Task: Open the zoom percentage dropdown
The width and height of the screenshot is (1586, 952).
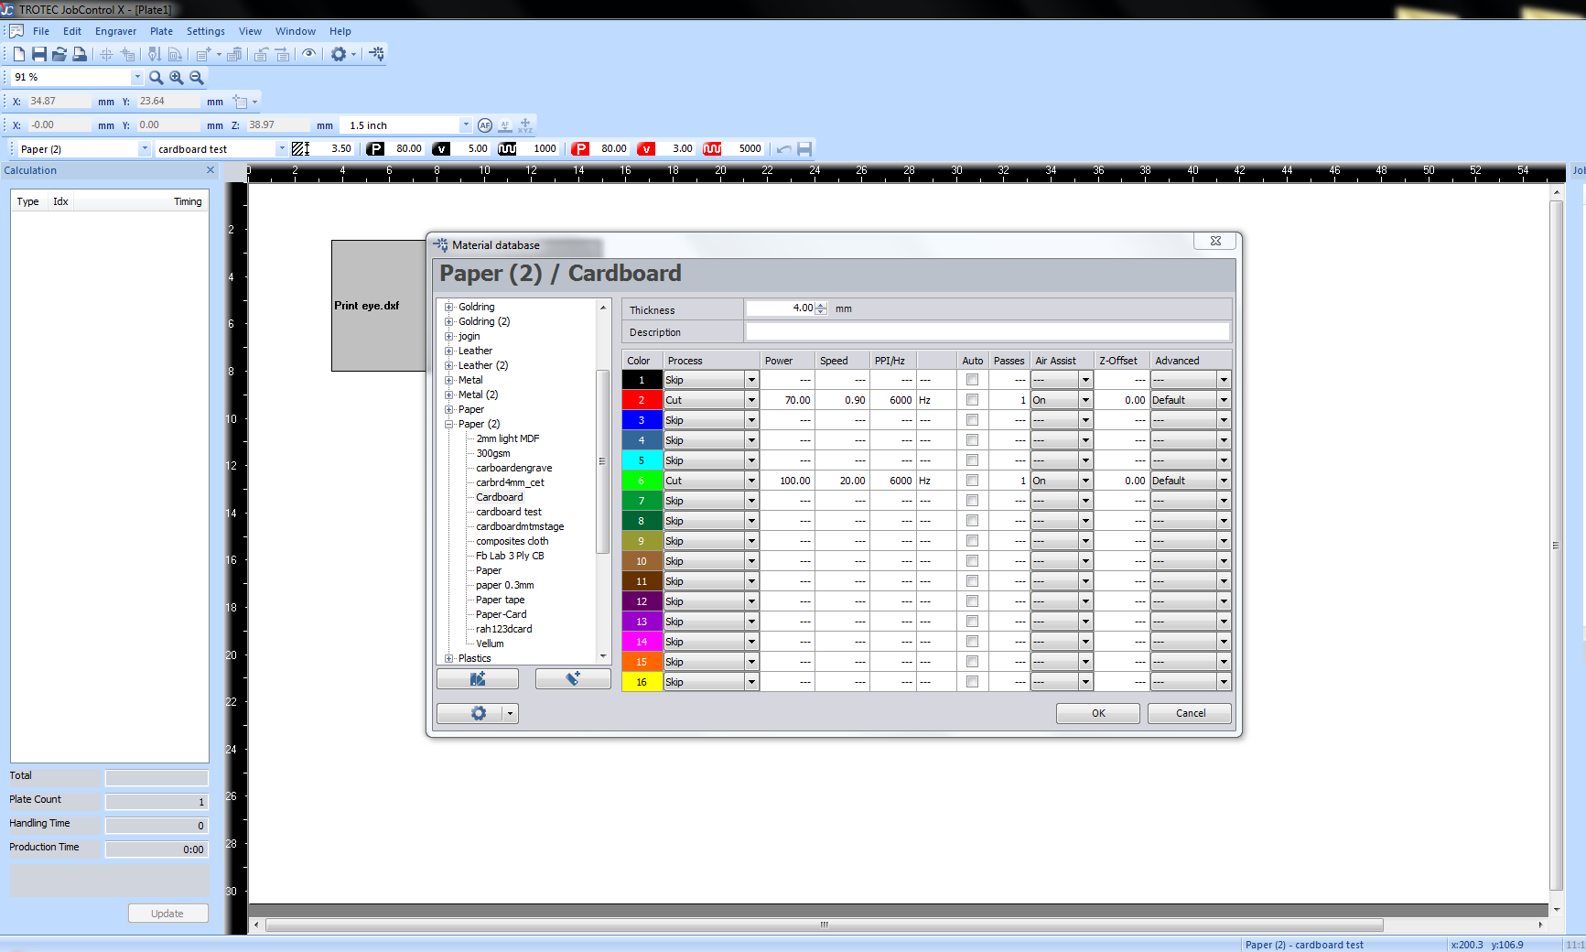Action: pos(137,78)
